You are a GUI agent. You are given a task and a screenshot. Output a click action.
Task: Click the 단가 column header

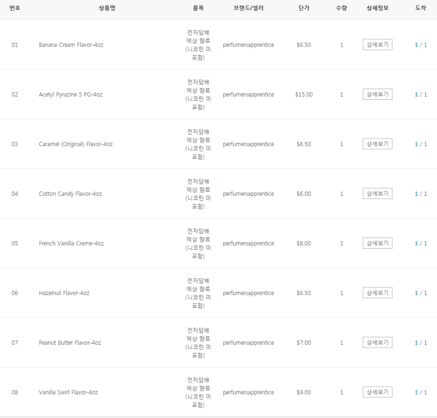coord(304,8)
